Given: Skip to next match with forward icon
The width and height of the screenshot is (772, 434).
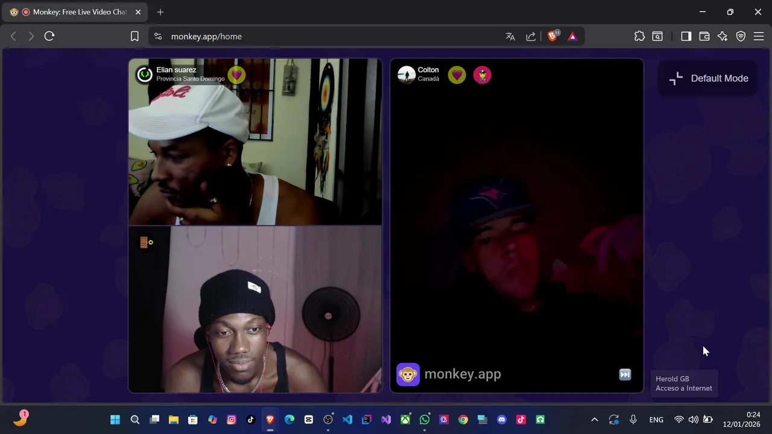Looking at the screenshot, I should (x=625, y=374).
